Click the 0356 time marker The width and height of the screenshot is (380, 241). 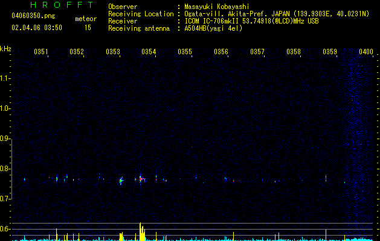pos(221,51)
